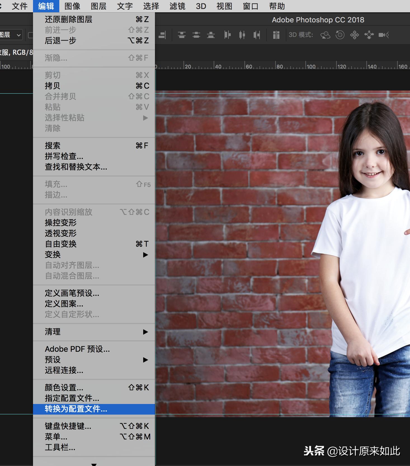Select the 3D zoom video camera icon
Screen dimensions: 410x466
point(383,35)
